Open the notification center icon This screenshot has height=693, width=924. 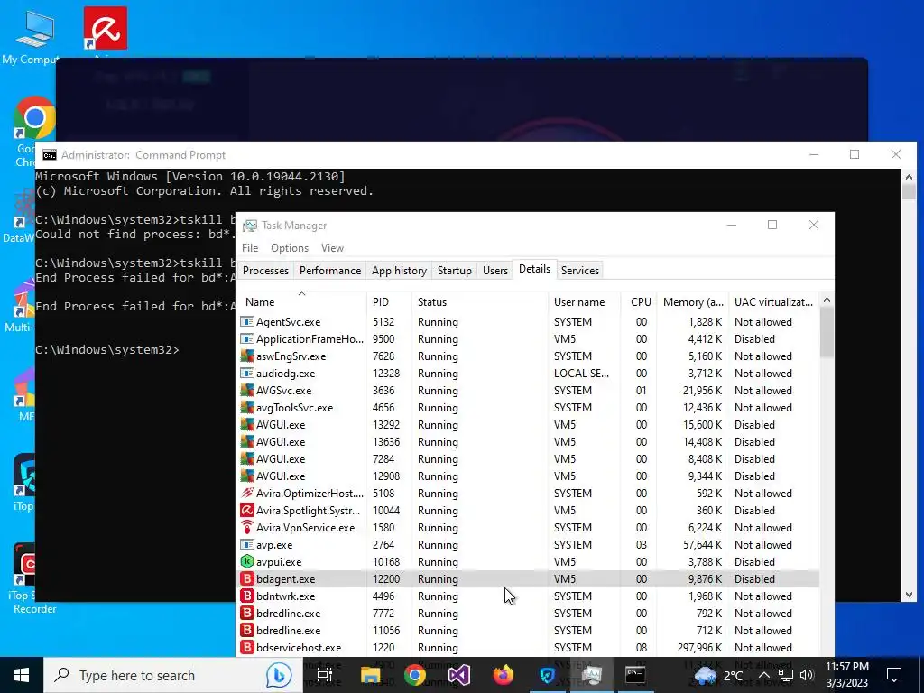(894, 675)
